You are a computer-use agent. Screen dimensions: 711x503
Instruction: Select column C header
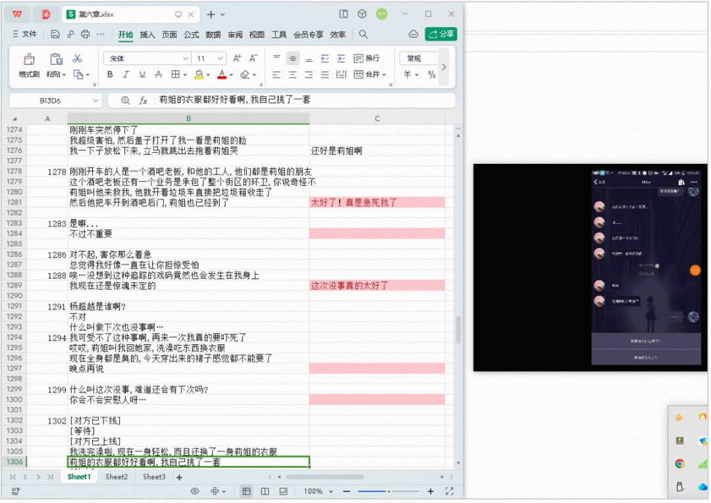pyautogui.click(x=377, y=119)
